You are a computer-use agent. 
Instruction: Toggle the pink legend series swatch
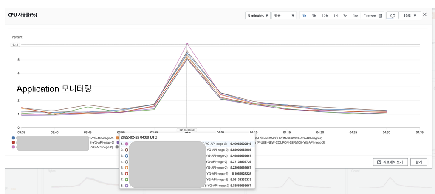tap(13, 147)
